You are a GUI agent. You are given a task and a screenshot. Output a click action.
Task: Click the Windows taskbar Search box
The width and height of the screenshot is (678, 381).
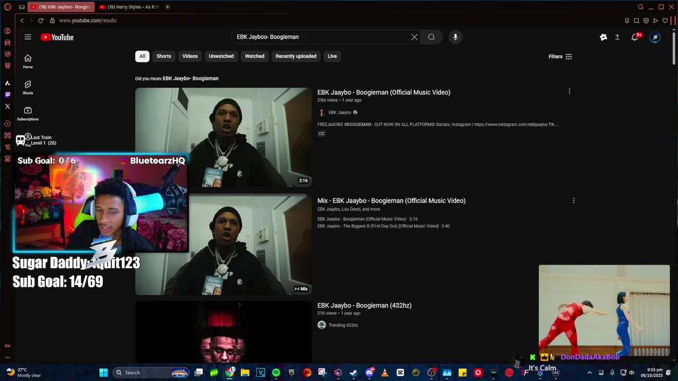pos(151,373)
